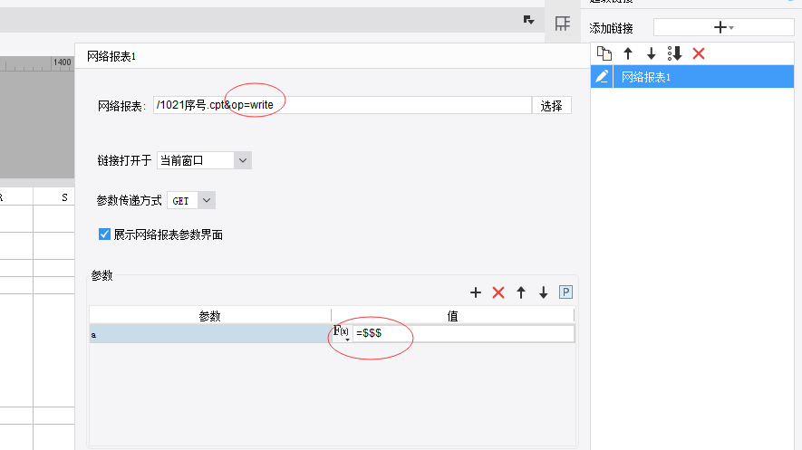Viewport: 802px width, 450px height.
Task: Click the pencil edit icon beside 网络报表1
Action: coord(602,77)
